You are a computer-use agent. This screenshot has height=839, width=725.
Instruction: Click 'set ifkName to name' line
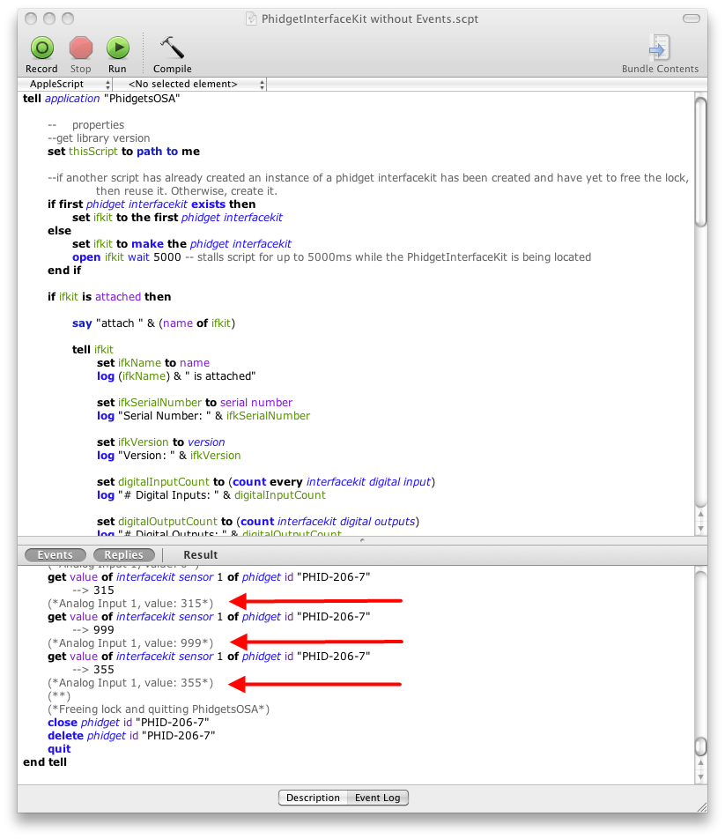(153, 363)
